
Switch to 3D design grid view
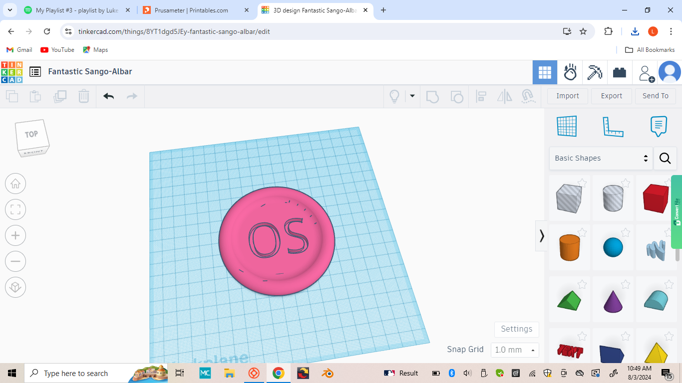pyautogui.click(x=545, y=72)
